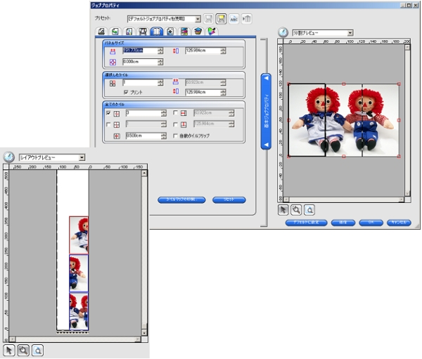
Task: Select the top red-bordered tile in the layout preview
Action: click(x=79, y=235)
